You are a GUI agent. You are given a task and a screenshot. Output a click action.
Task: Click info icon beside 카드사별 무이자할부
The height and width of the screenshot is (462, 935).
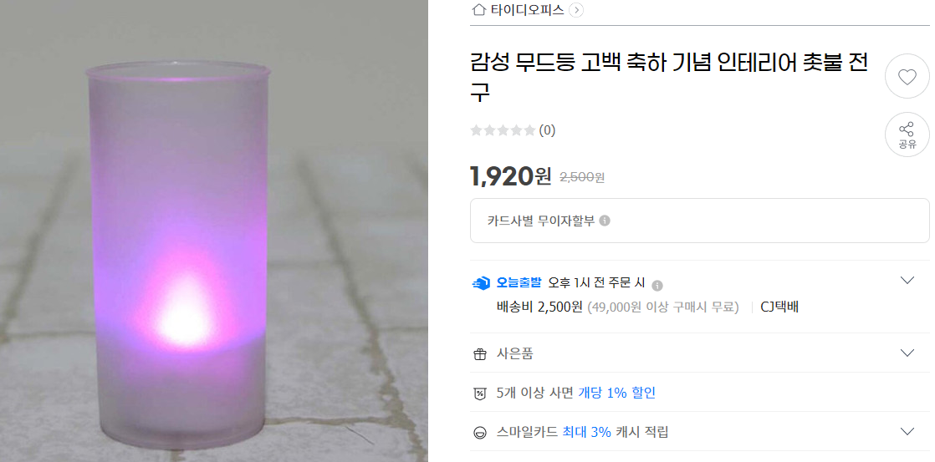(x=604, y=221)
